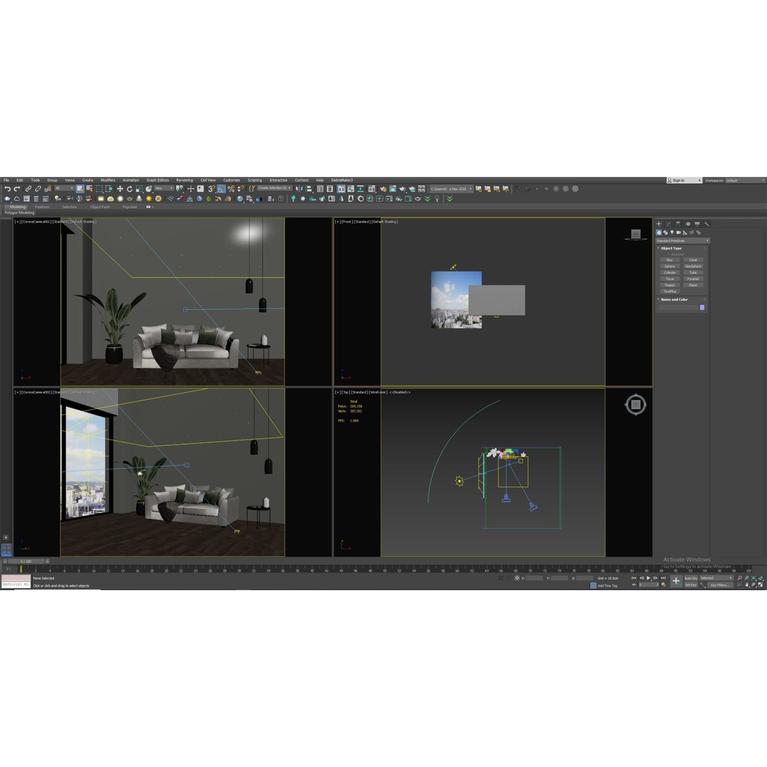Open the Lights creation category
The height and width of the screenshot is (767, 767).
(672, 233)
